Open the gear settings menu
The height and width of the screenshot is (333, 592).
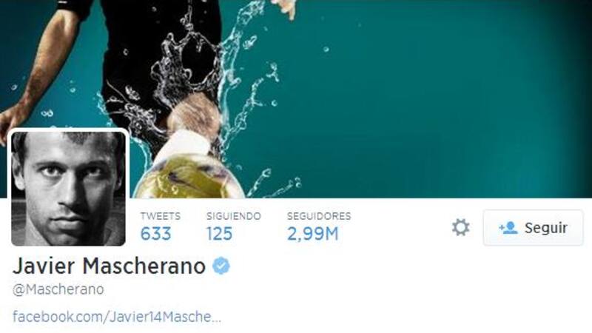(460, 227)
